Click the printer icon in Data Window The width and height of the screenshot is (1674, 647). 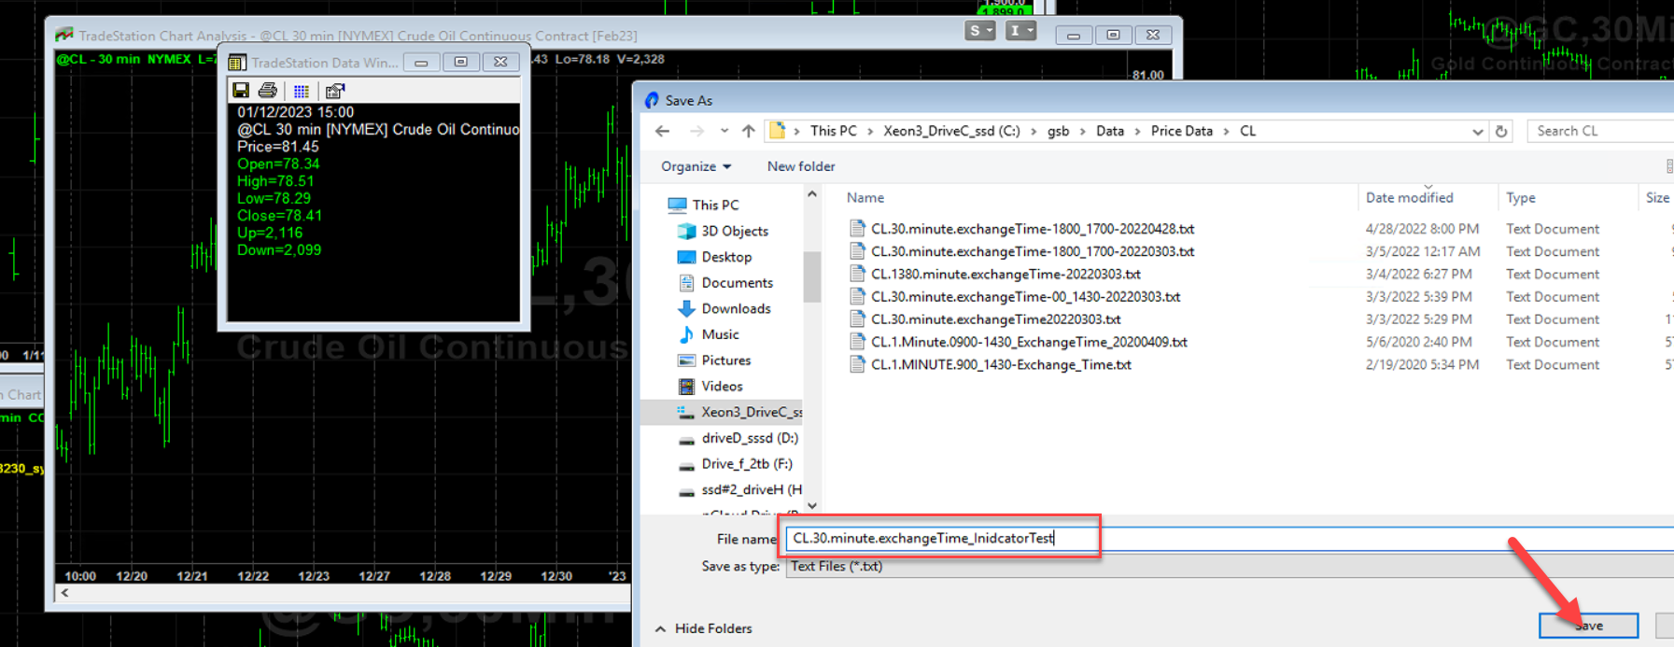click(x=268, y=91)
